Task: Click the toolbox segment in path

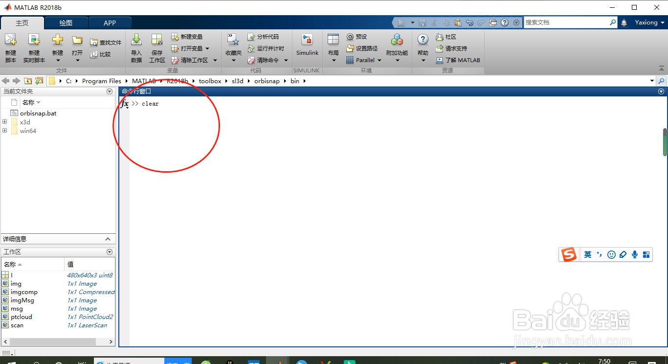Action: click(x=210, y=81)
